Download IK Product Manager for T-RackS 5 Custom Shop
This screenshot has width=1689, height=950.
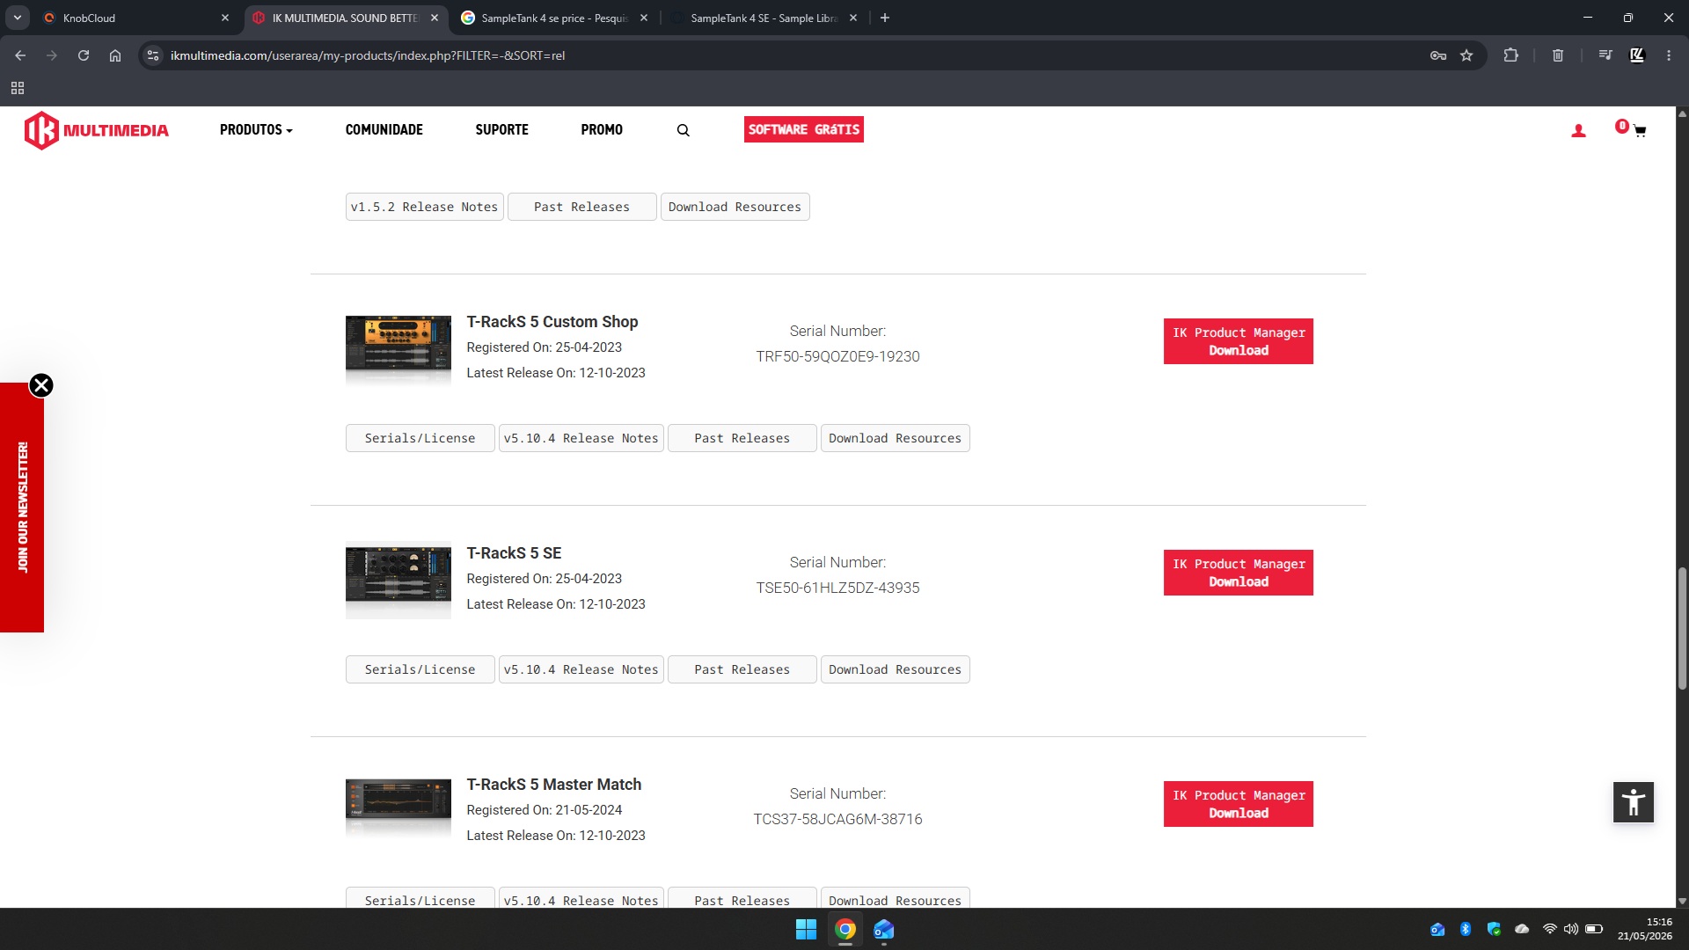click(1239, 341)
